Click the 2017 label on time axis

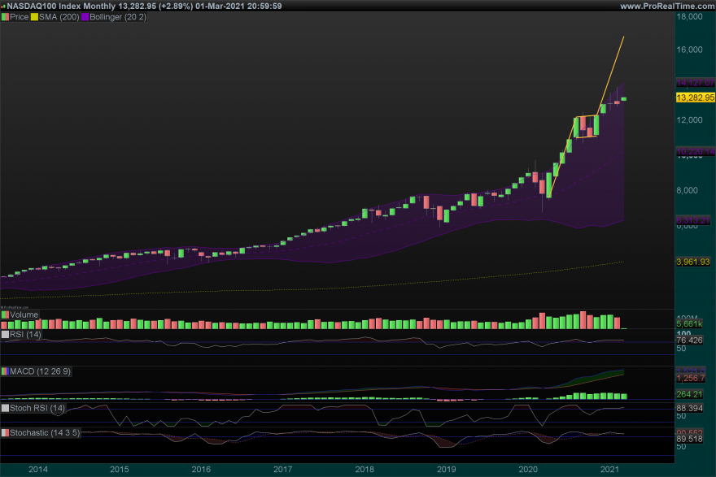pyautogui.click(x=283, y=469)
